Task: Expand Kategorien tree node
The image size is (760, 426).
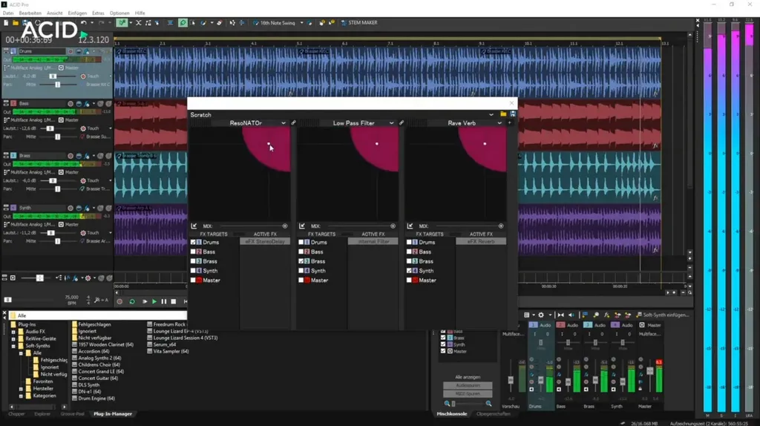Action: [21, 396]
